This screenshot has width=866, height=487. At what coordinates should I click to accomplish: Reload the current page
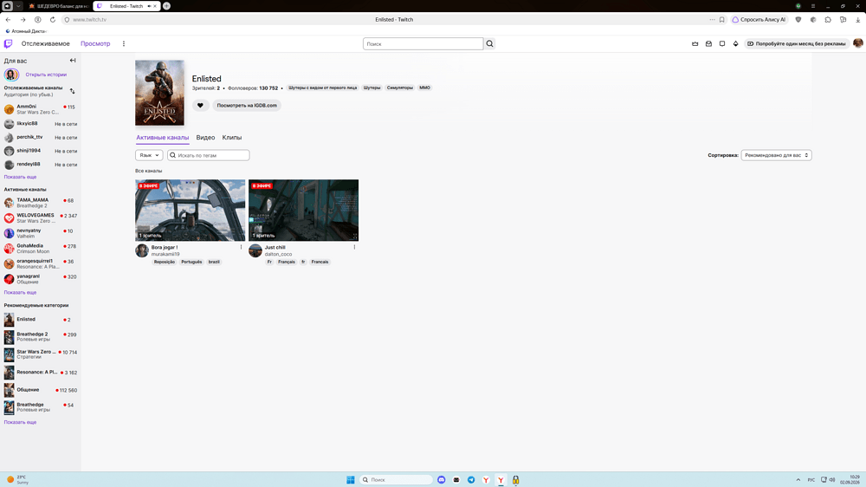click(x=53, y=19)
